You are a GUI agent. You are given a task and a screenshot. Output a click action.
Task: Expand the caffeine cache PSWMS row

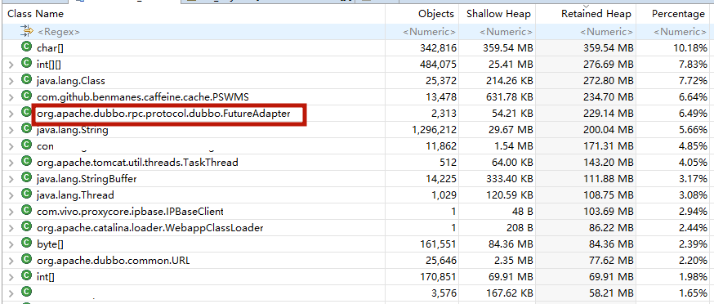[11, 97]
